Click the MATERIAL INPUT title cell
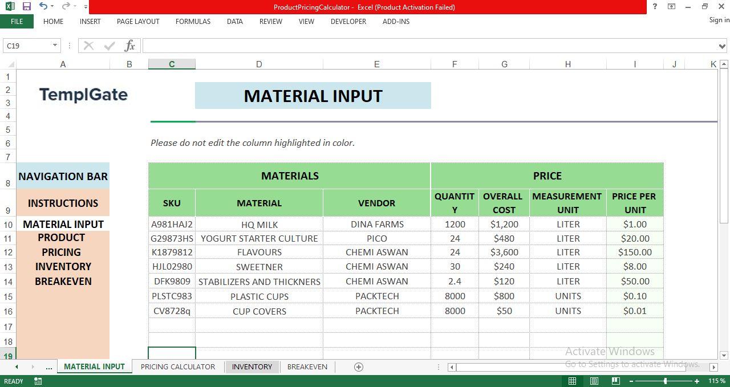The height and width of the screenshot is (387, 730). [x=313, y=96]
